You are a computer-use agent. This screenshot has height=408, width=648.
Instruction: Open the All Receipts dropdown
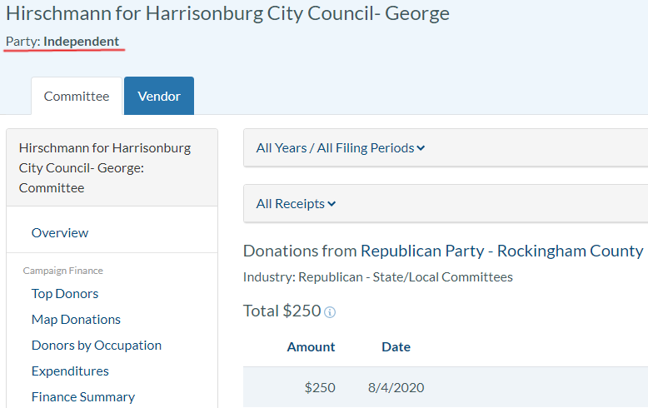point(296,204)
